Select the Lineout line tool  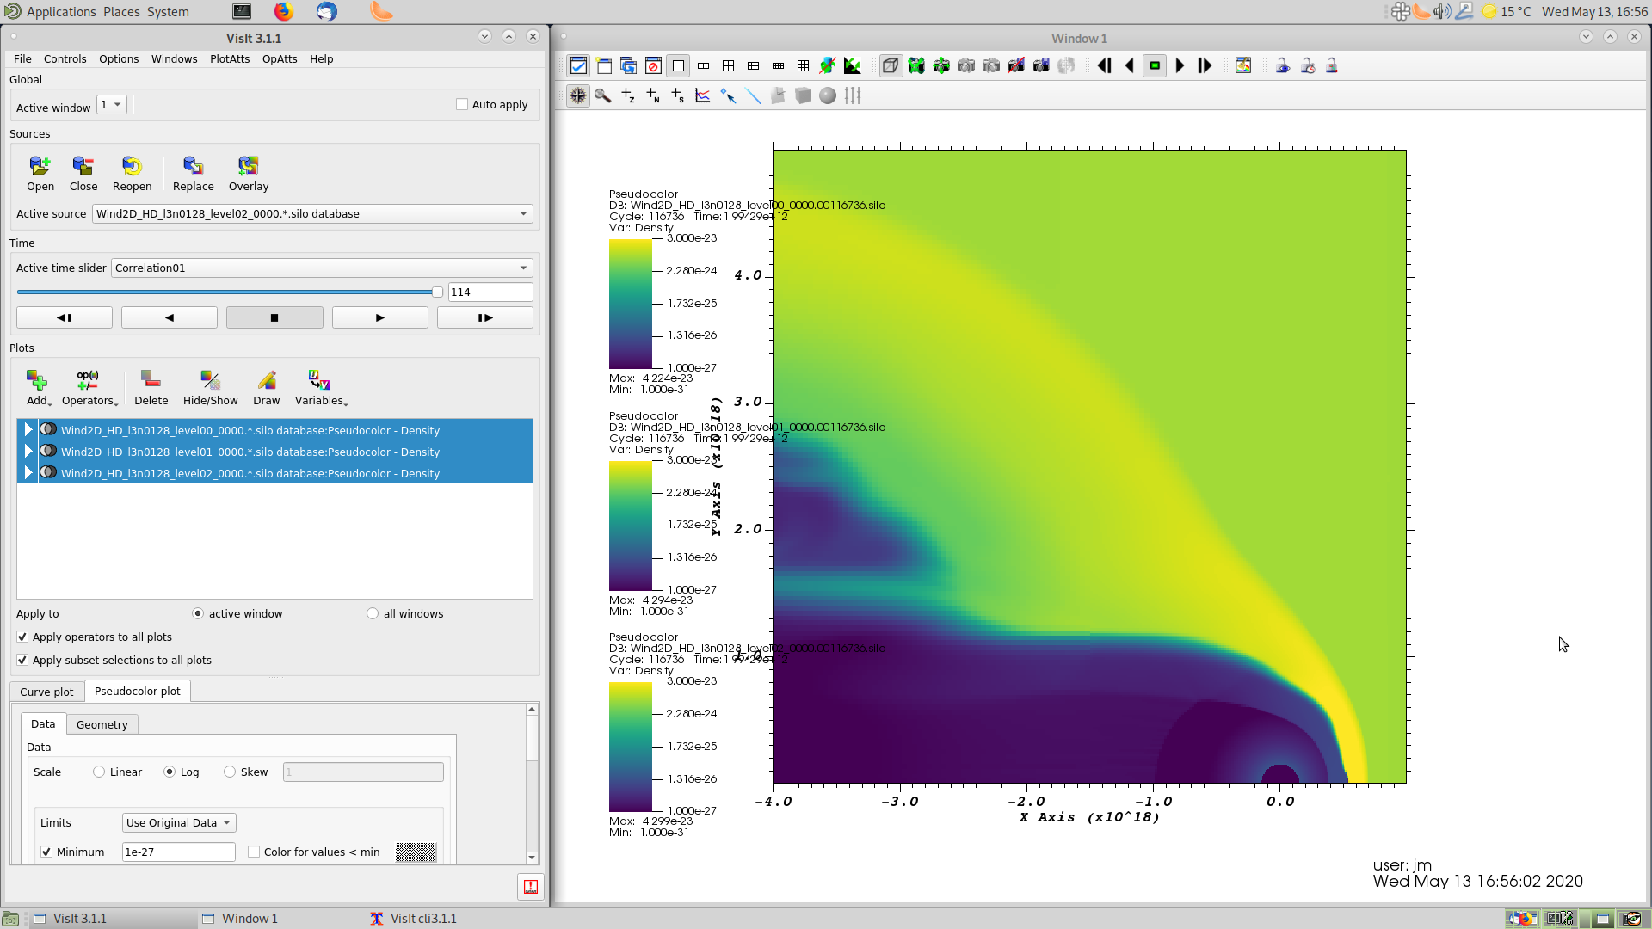tap(753, 95)
